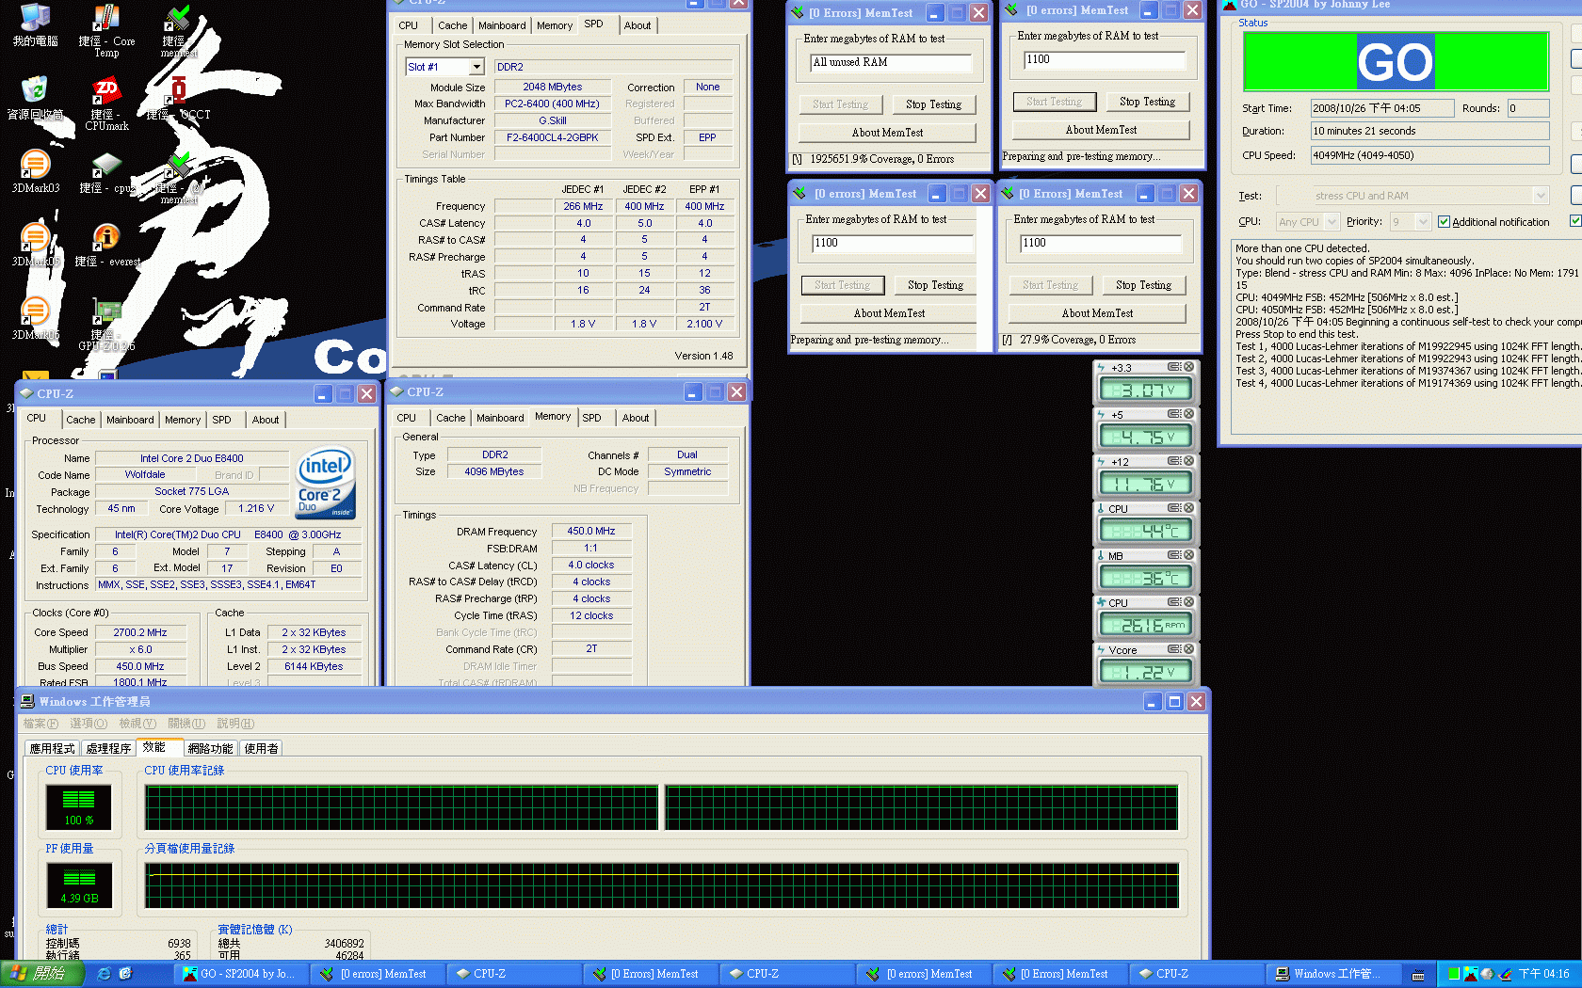Click the All unused RAM input field
The image size is (1582, 988).
[891, 62]
